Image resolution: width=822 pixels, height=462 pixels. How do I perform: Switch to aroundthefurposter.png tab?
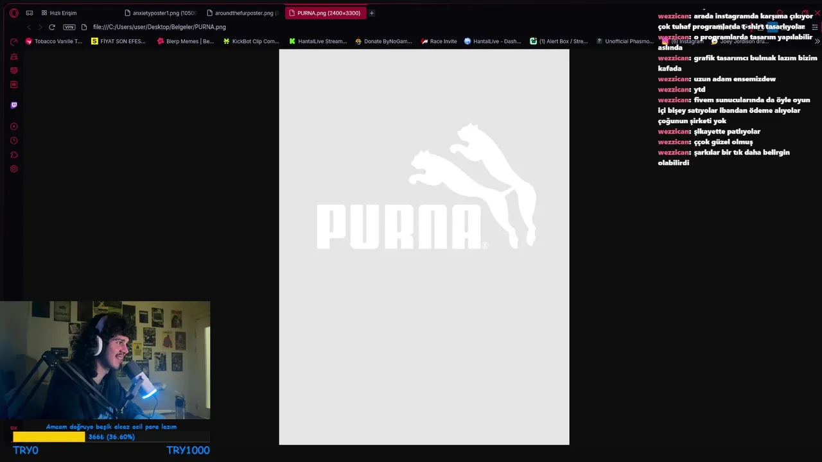[x=242, y=13]
